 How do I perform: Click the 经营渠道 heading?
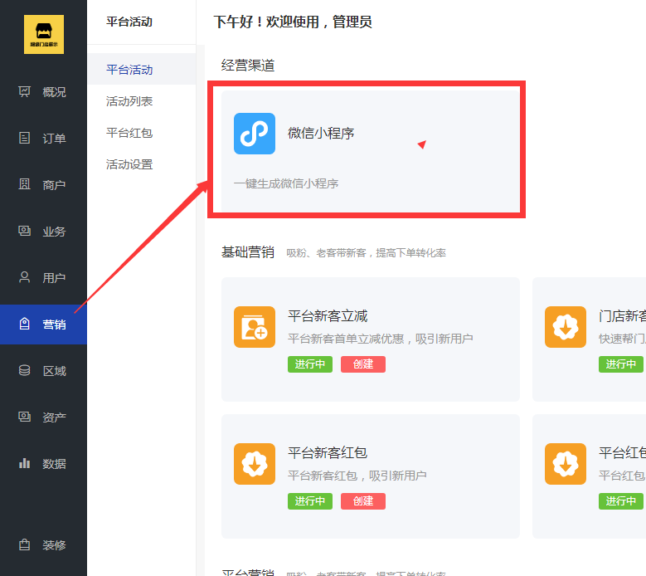pyautogui.click(x=248, y=65)
